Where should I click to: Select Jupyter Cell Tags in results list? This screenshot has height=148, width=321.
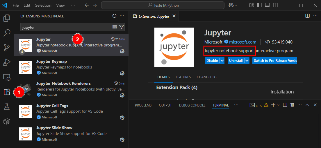pos(71,111)
